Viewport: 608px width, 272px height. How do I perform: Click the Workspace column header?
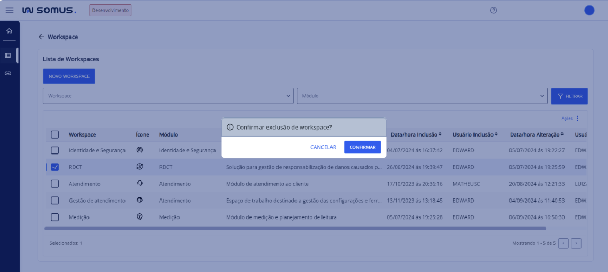[82, 134]
